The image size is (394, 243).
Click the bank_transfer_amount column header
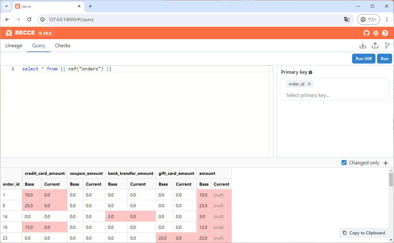coord(131,173)
